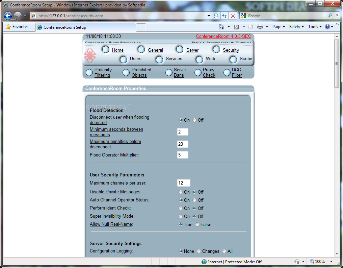Image resolution: width=343 pixels, height=268 pixels.
Task: Open the Server Bans link
Action: click(x=180, y=72)
